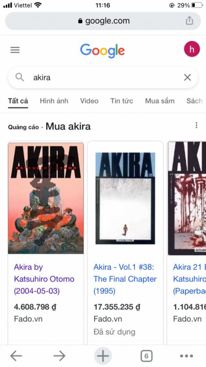The image size is (206, 367).
Task: Open Akira by Katsuhiro Otomo link
Action: 44,279
